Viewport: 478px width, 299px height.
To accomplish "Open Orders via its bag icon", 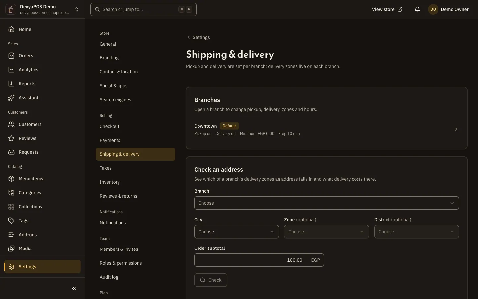I will pos(11,56).
